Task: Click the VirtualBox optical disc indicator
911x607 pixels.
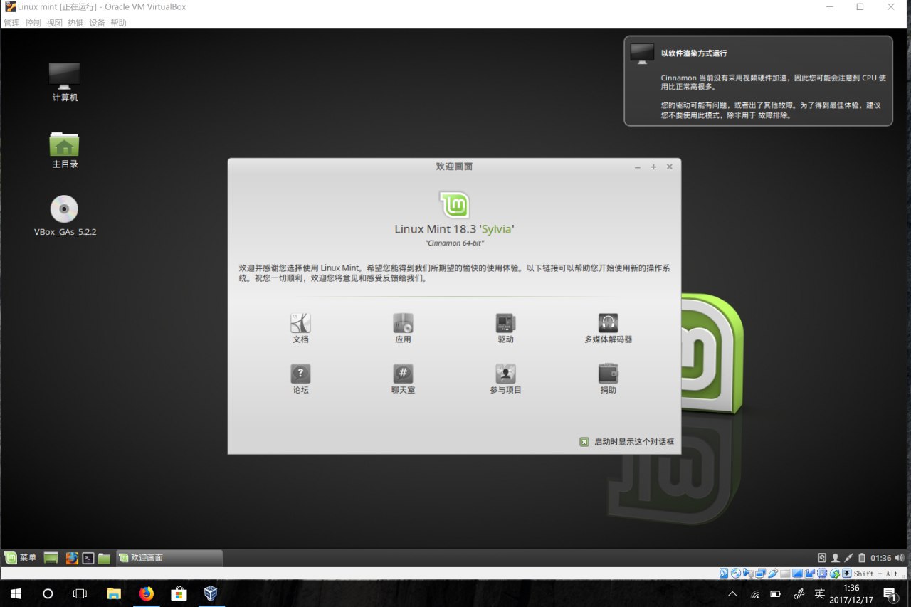Action: pos(736,573)
